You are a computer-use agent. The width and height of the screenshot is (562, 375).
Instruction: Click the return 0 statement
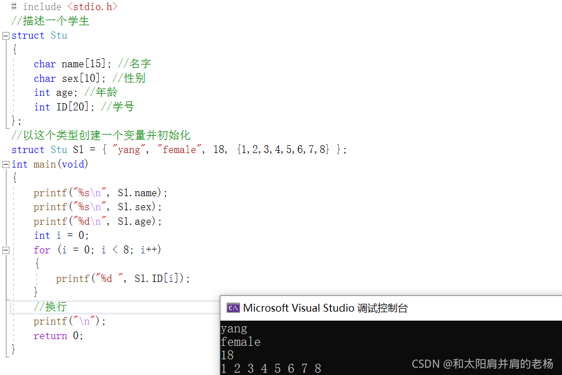click(58, 336)
